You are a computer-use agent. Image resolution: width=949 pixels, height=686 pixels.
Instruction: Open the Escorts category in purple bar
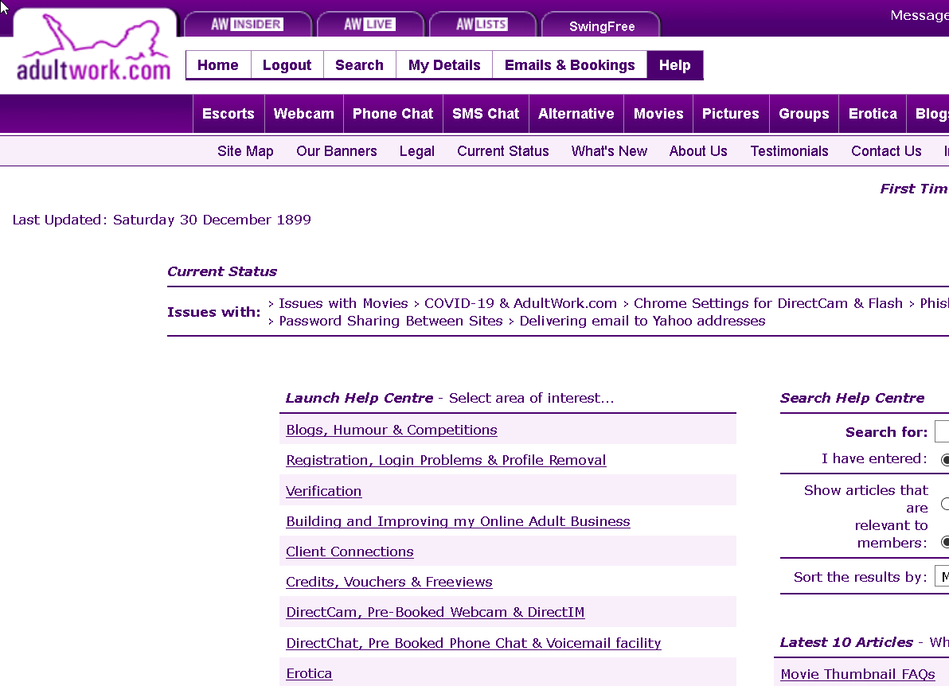pyautogui.click(x=228, y=114)
